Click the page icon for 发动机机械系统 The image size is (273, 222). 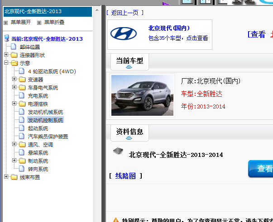(22, 112)
